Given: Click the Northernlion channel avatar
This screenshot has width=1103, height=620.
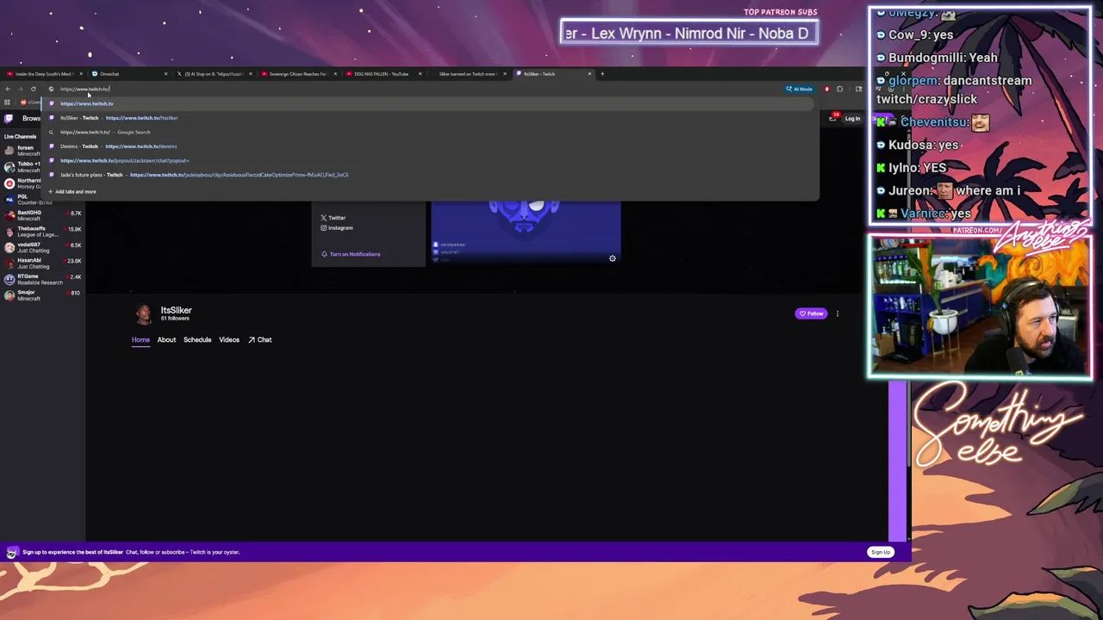Looking at the screenshot, I should pyautogui.click(x=9, y=183).
